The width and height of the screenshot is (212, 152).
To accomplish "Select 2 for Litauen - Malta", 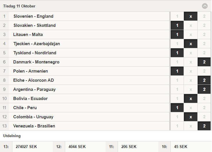I will coord(204,35).
